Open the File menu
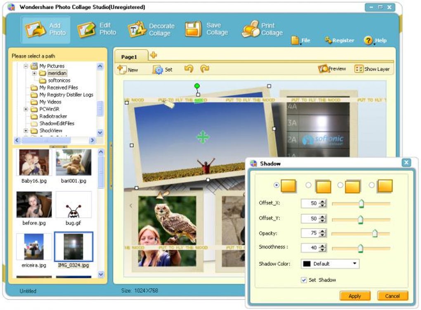 [x=301, y=40]
